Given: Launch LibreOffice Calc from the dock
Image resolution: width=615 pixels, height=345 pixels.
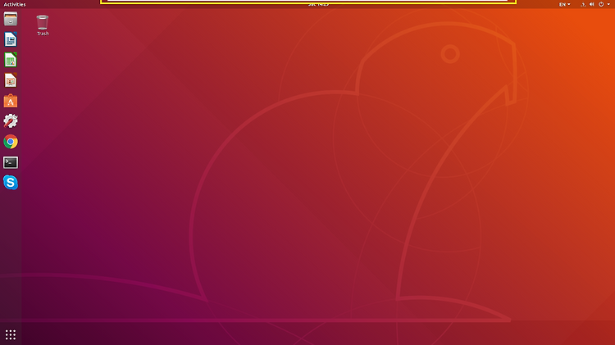Looking at the screenshot, I should coord(11,60).
